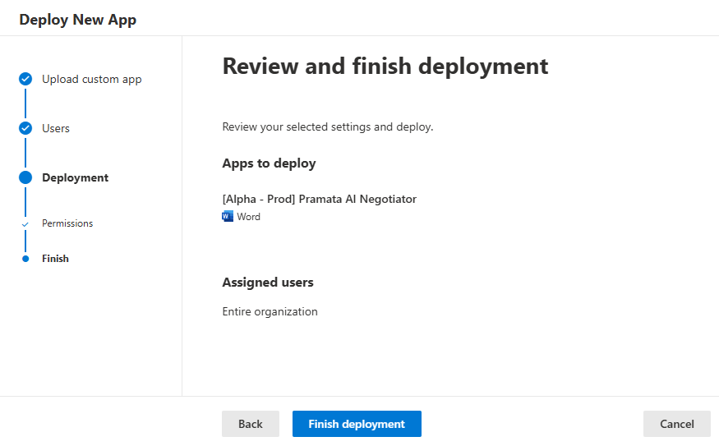Click the Finish deployment button

(357, 424)
